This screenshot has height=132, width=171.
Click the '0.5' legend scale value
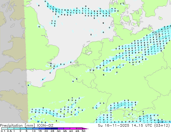9,131
